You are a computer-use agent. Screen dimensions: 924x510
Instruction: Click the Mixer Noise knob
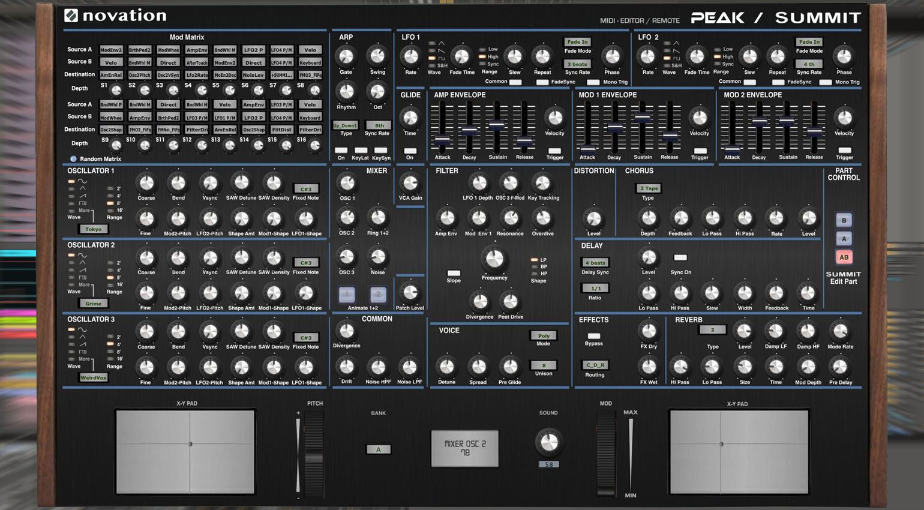tap(377, 257)
